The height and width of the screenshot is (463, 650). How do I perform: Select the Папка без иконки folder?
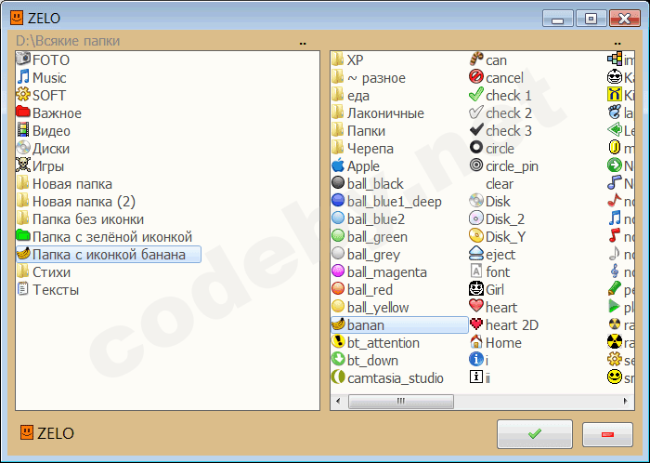point(81,219)
